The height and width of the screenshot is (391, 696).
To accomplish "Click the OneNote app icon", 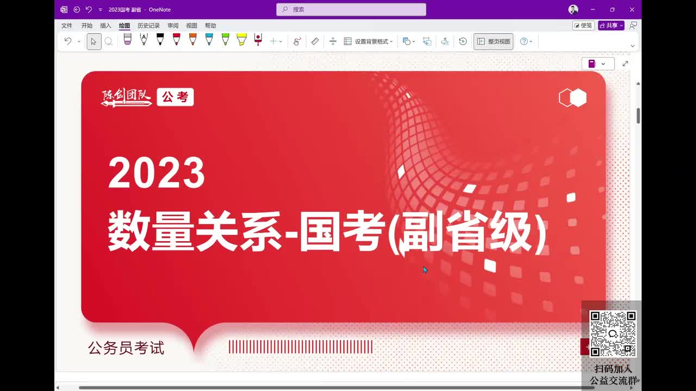I will (64, 9).
